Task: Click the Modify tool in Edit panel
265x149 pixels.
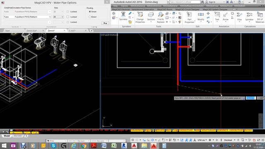Action: 201,17
